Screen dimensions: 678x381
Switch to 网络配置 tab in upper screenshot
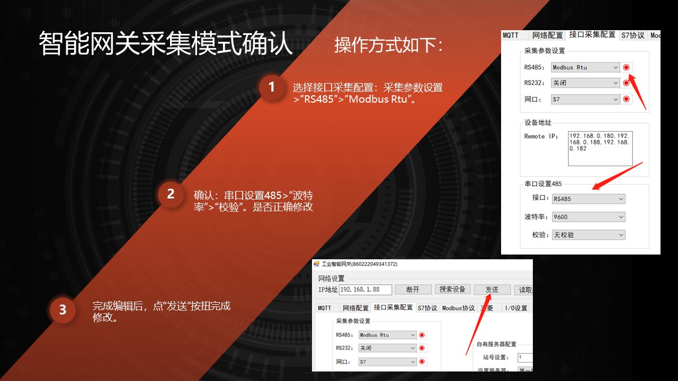pos(548,35)
